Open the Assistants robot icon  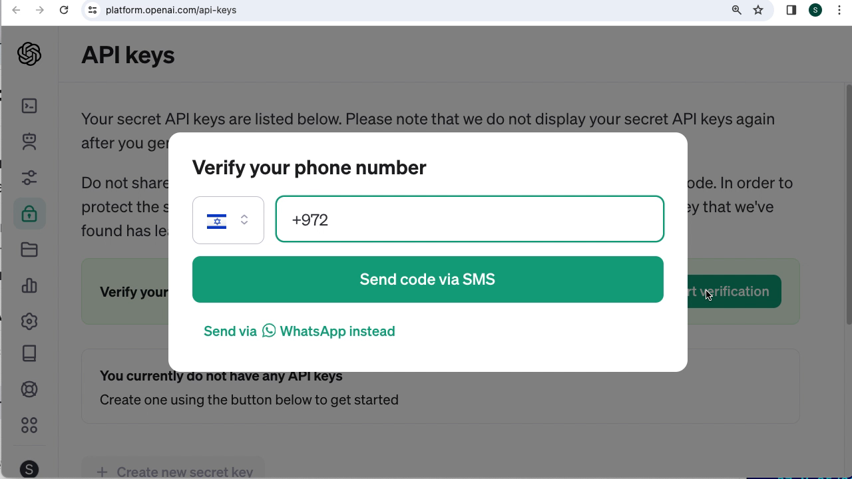pyautogui.click(x=29, y=141)
